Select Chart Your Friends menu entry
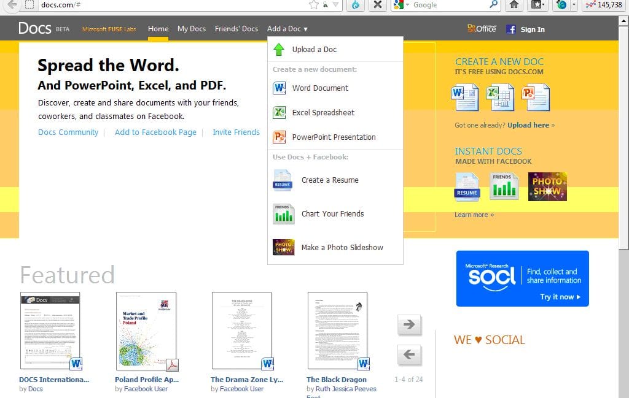 [x=335, y=214]
